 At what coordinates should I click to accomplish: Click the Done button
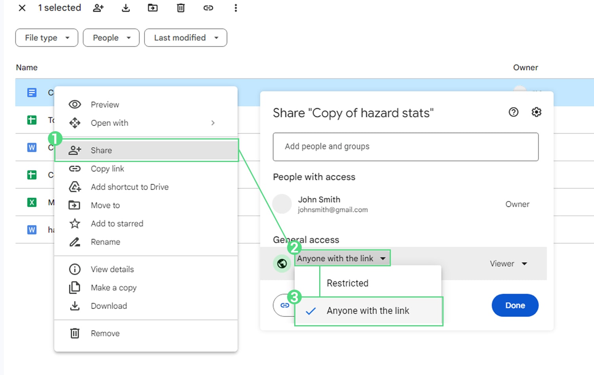pos(515,305)
